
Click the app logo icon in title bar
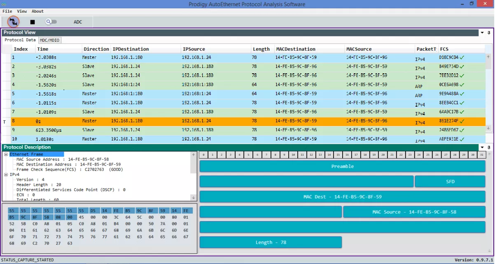(5, 4)
